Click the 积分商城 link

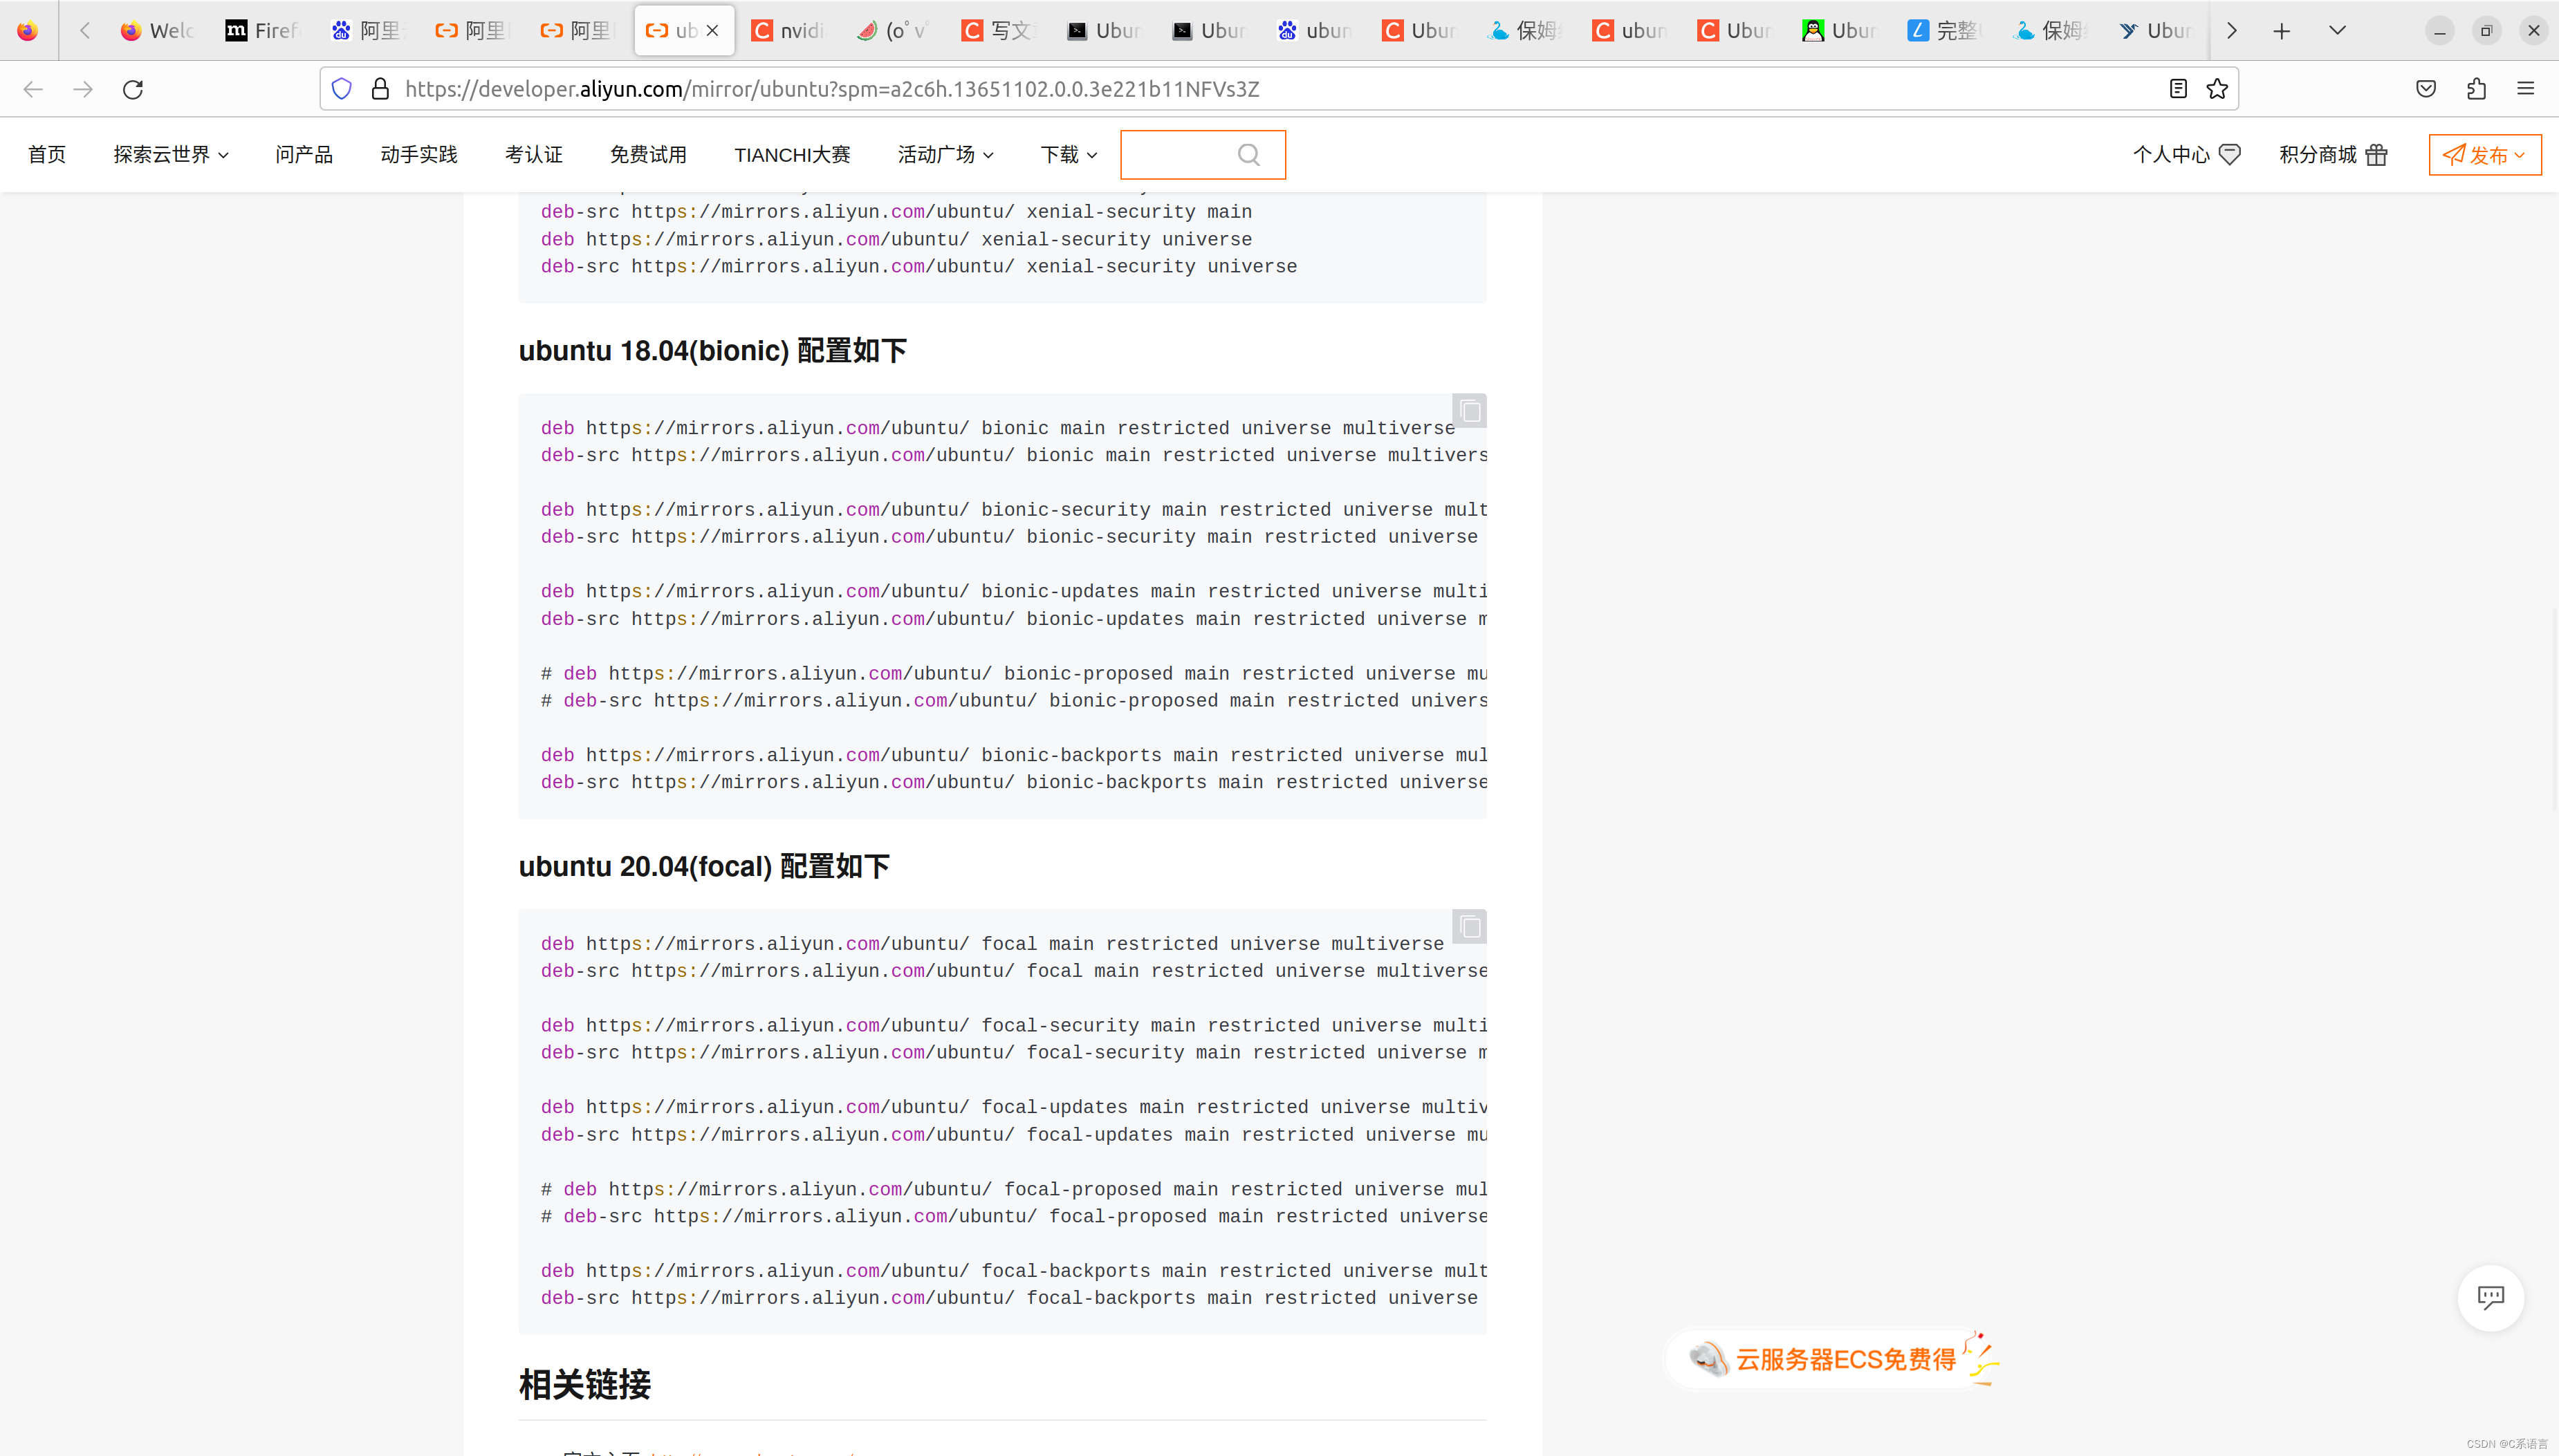tap(2318, 155)
